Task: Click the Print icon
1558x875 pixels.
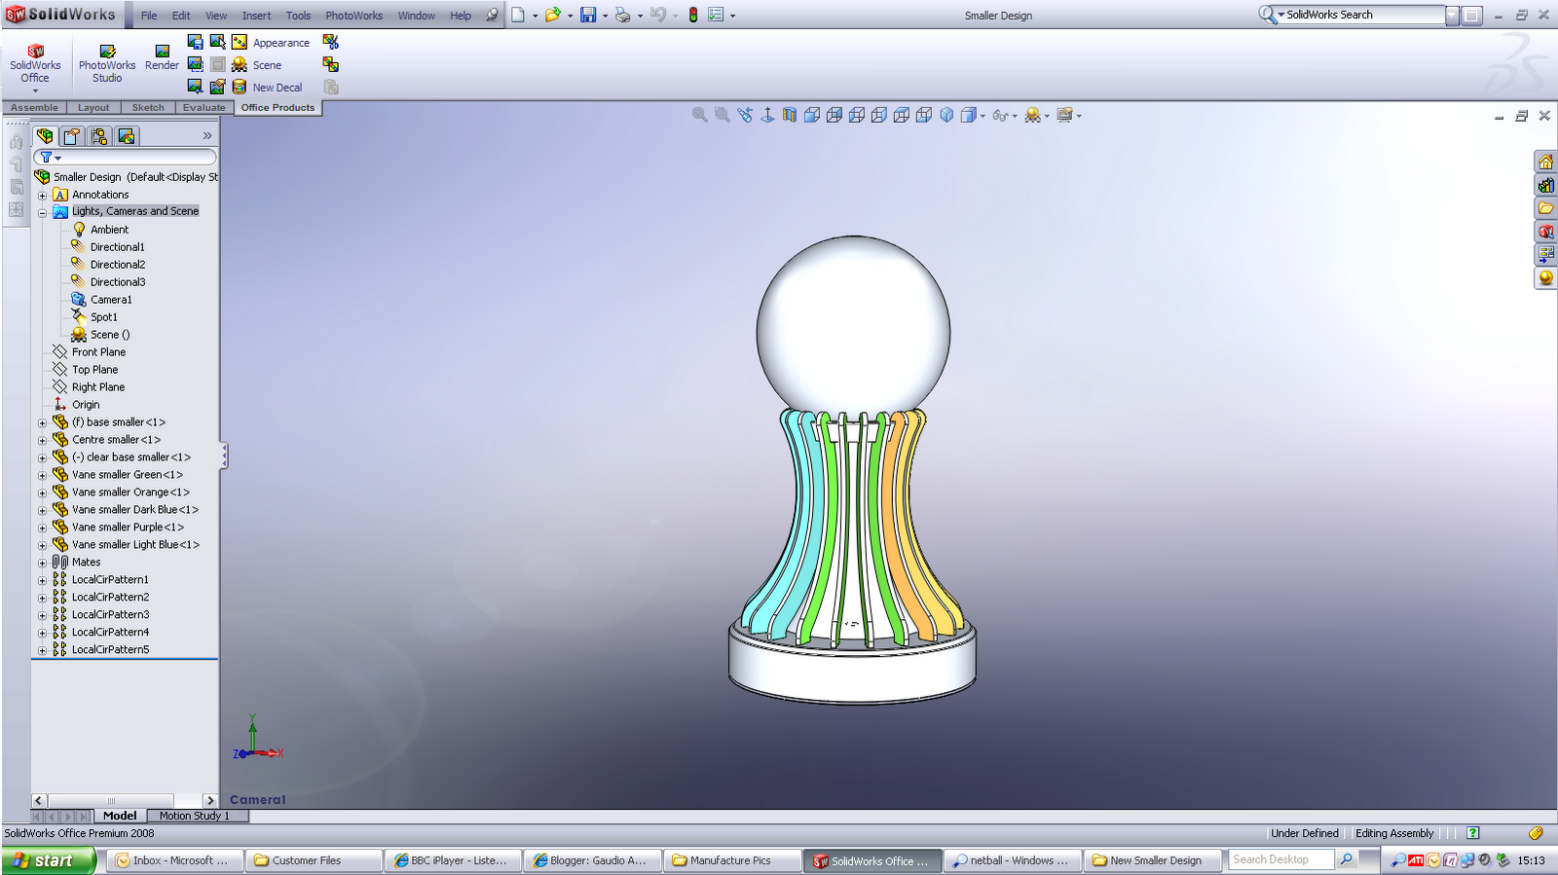Action: click(622, 16)
